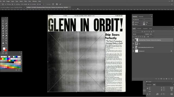Select the Ellipse shape tool
174x97 pixels.
pyautogui.click(x=6, y=41)
